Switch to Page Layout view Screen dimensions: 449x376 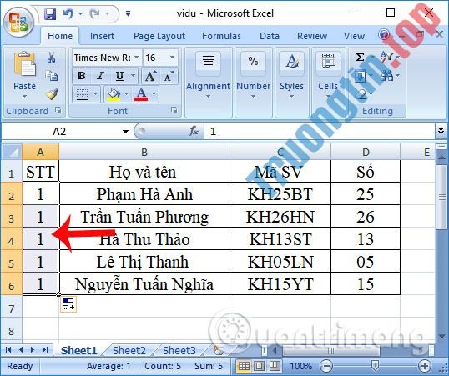(x=260, y=366)
